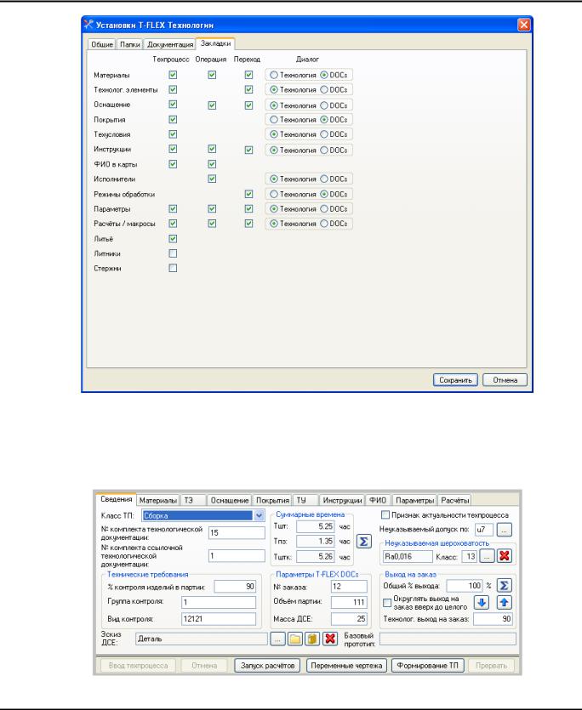Open the Материалы tab in the lower panel
Screen dimensions: 582x710
pos(157,500)
